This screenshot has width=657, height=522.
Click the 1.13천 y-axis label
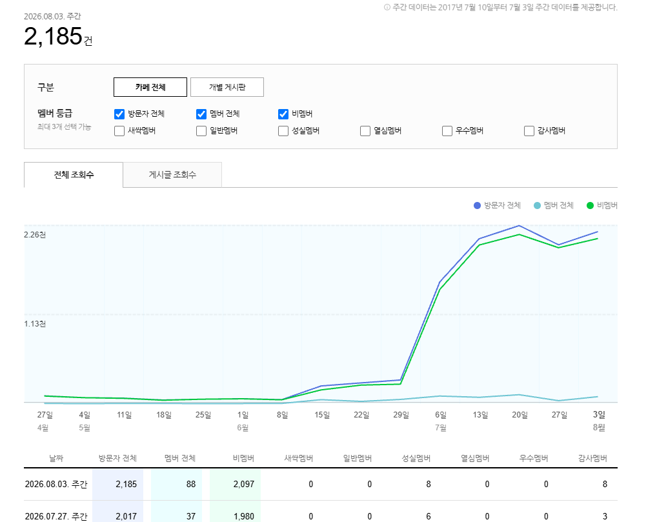click(x=35, y=324)
